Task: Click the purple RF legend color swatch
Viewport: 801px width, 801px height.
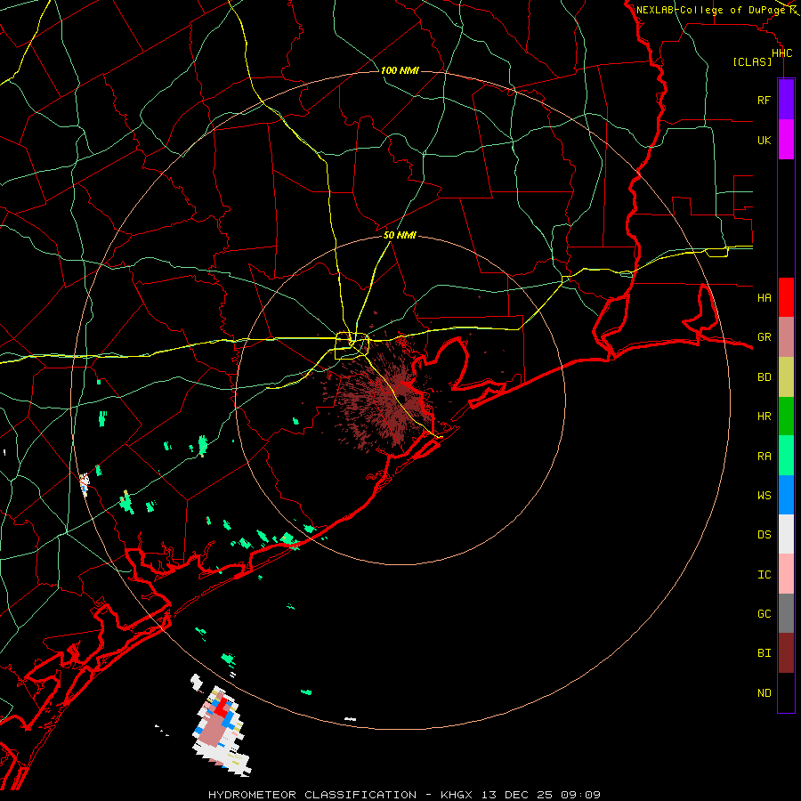Action: [786, 100]
